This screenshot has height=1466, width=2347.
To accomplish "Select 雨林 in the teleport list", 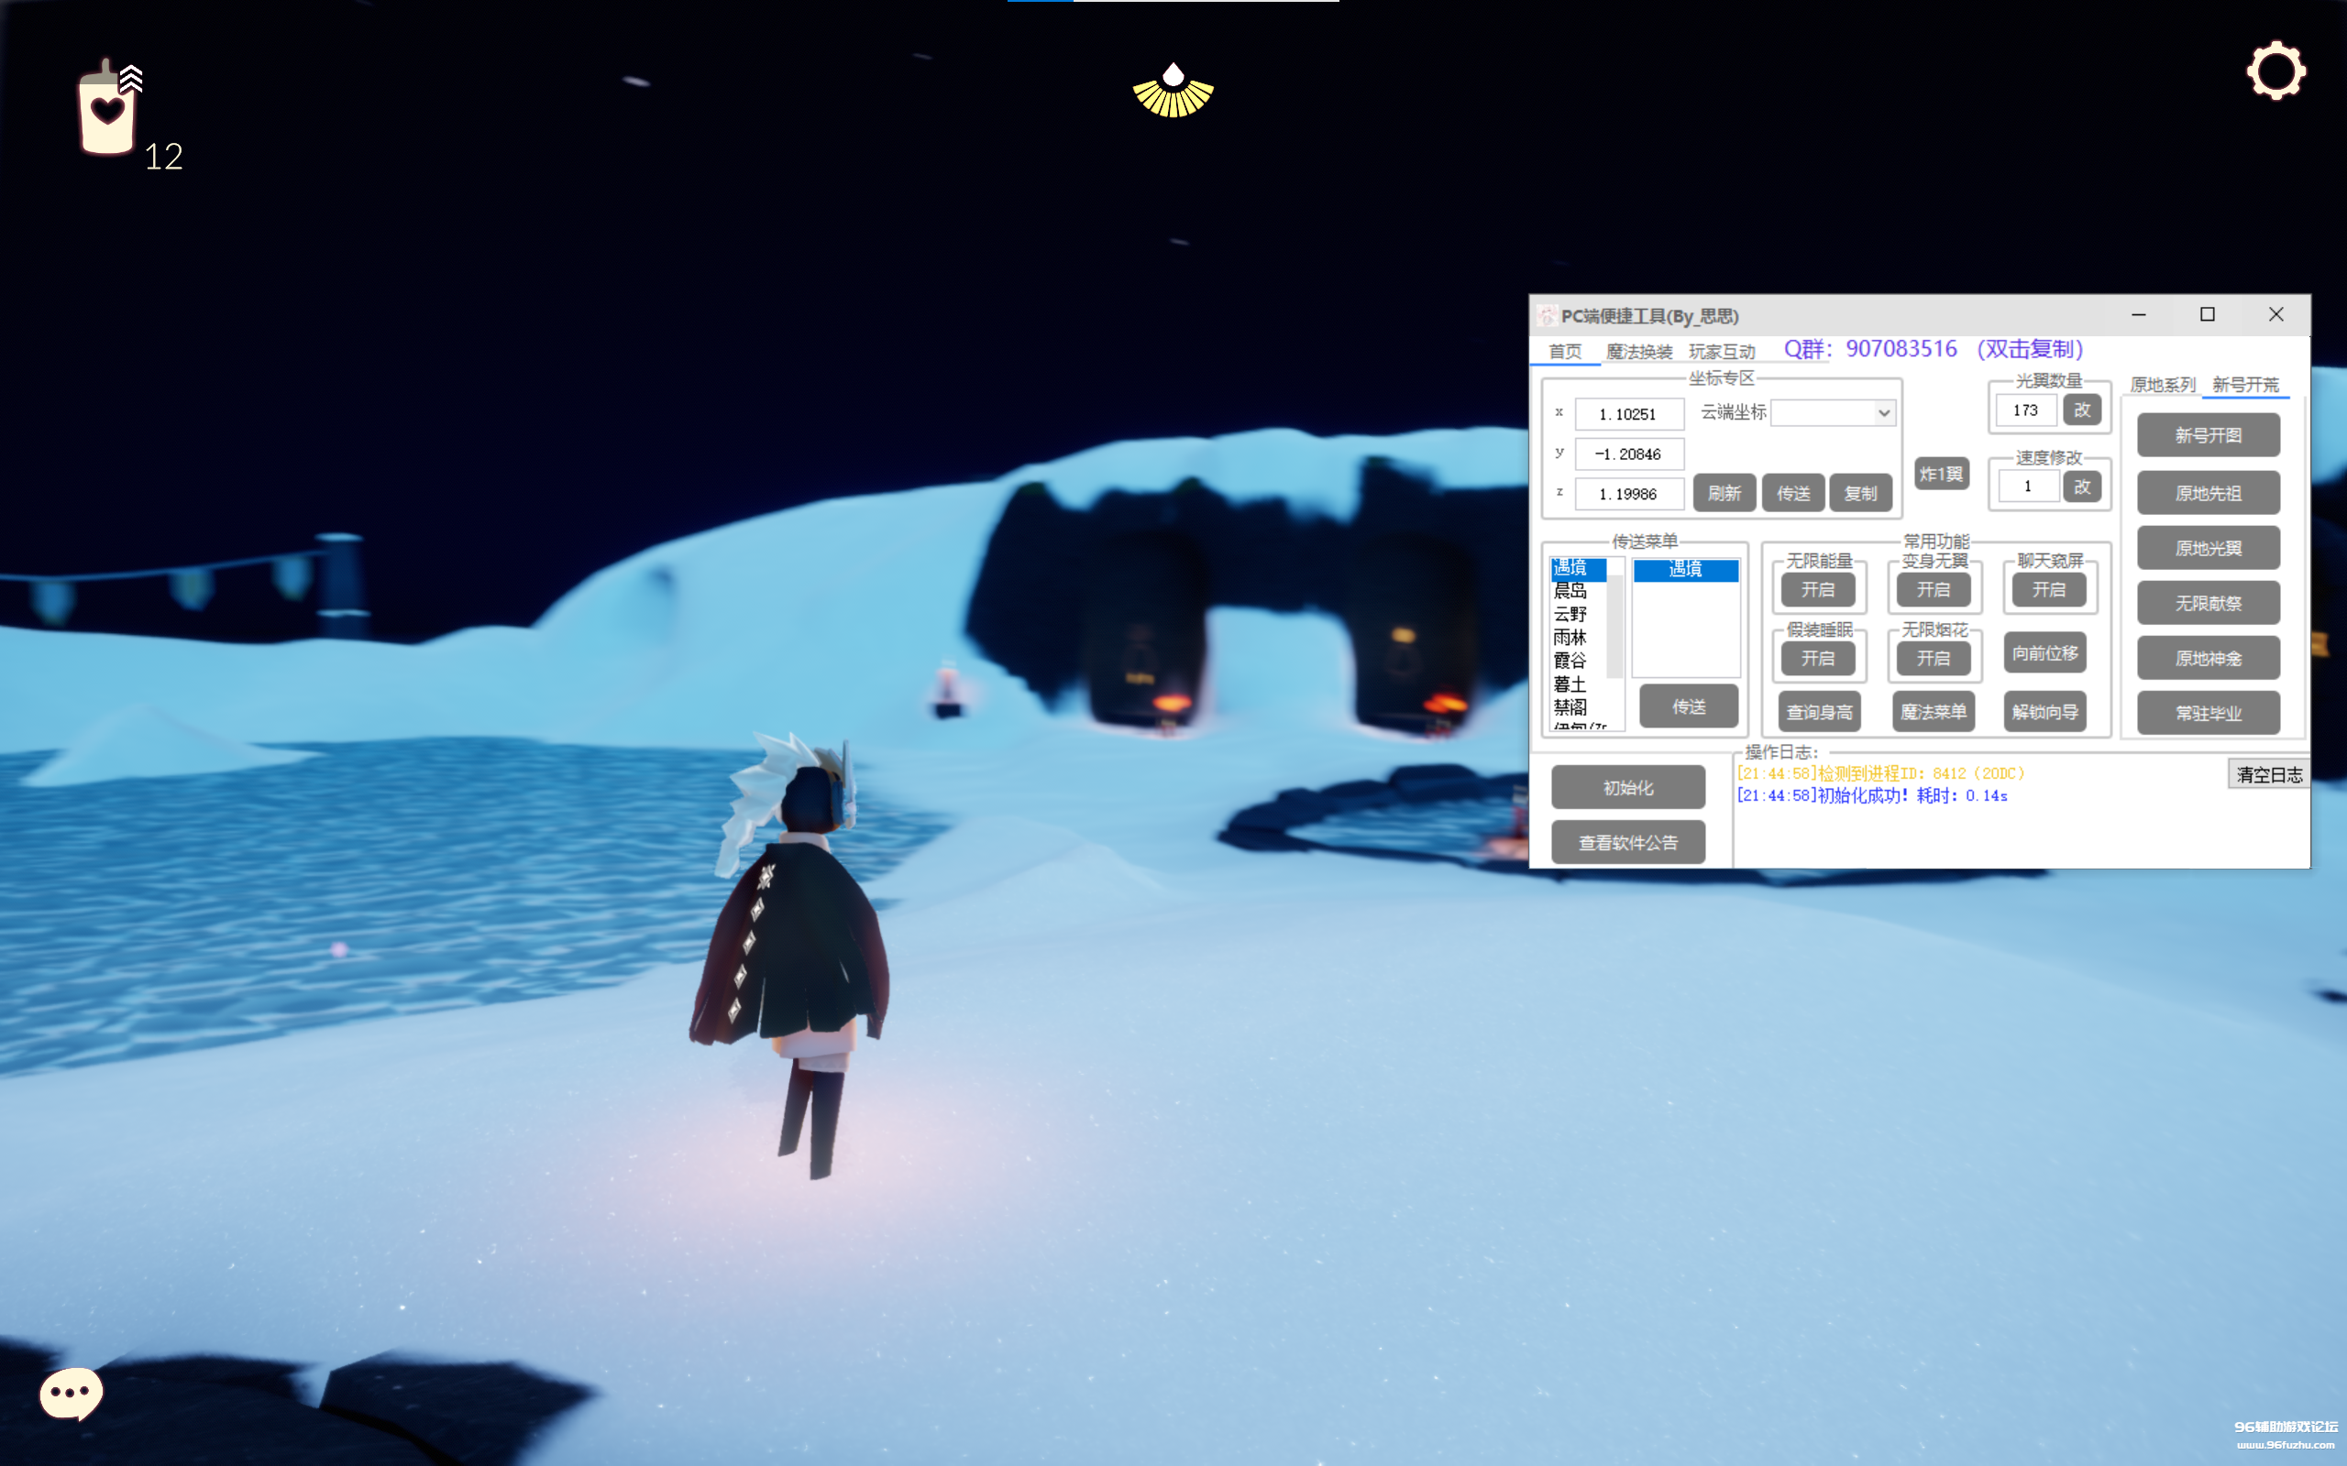I will (x=1570, y=638).
